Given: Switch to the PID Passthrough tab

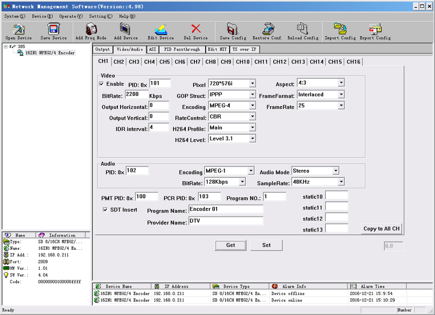Looking at the screenshot, I should pyautogui.click(x=182, y=49).
